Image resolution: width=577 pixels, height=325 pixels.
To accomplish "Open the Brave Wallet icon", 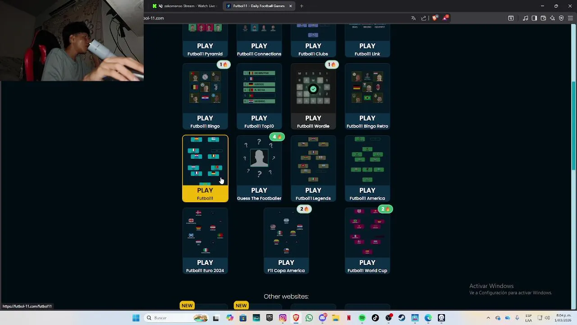I will click(543, 18).
